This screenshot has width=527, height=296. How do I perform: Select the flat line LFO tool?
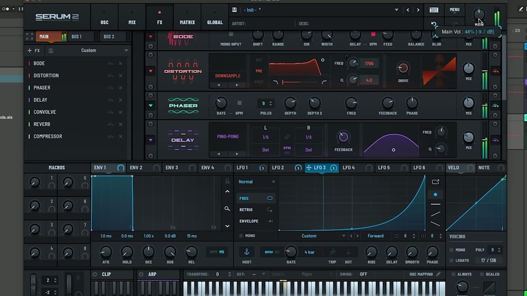coord(436,204)
